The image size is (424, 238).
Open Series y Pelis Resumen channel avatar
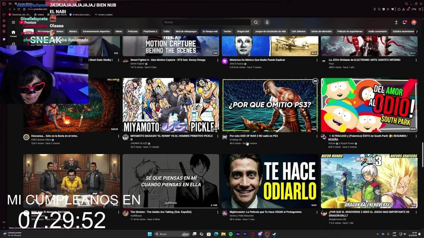click(225, 213)
